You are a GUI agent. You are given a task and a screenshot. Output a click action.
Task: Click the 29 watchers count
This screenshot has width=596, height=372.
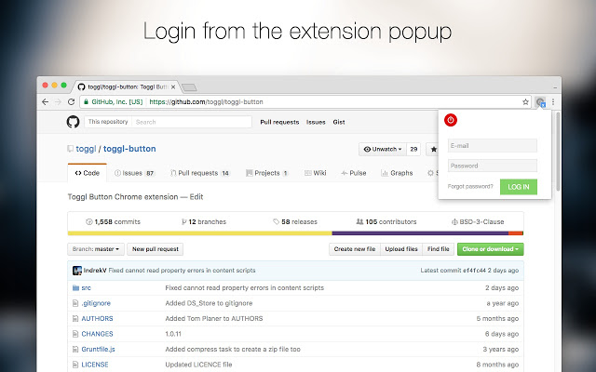413,149
